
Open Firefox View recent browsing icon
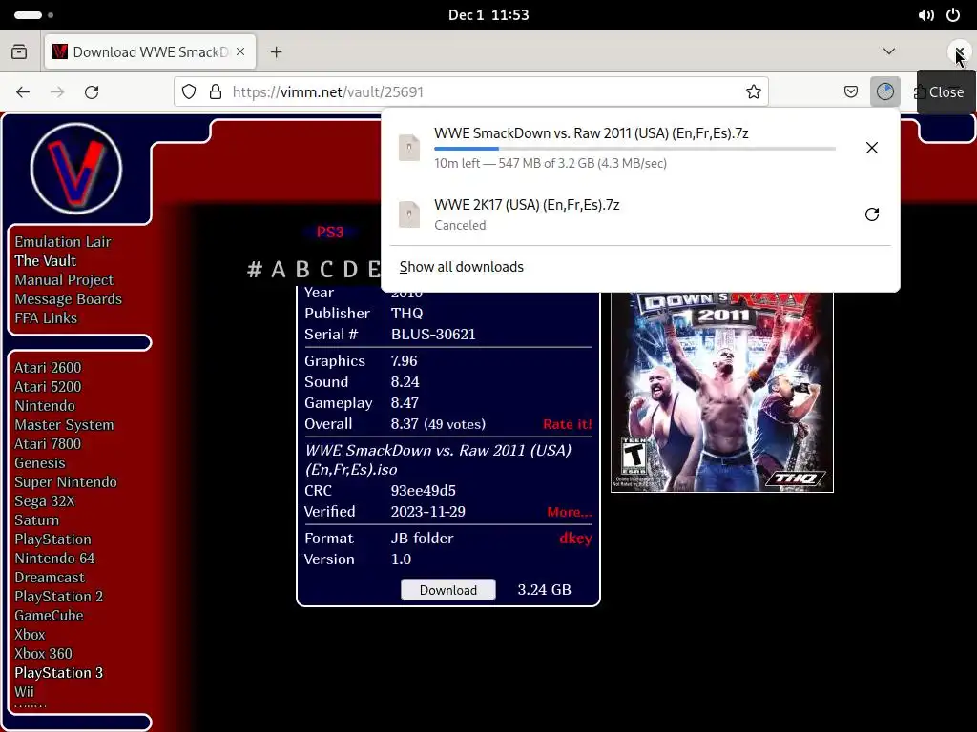tap(19, 51)
